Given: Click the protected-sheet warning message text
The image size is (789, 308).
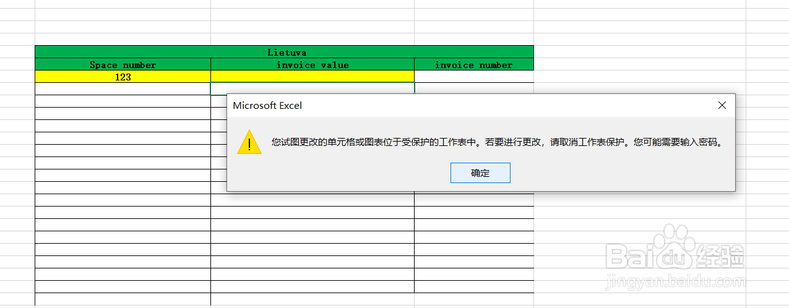Looking at the screenshot, I should [x=498, y=142].
